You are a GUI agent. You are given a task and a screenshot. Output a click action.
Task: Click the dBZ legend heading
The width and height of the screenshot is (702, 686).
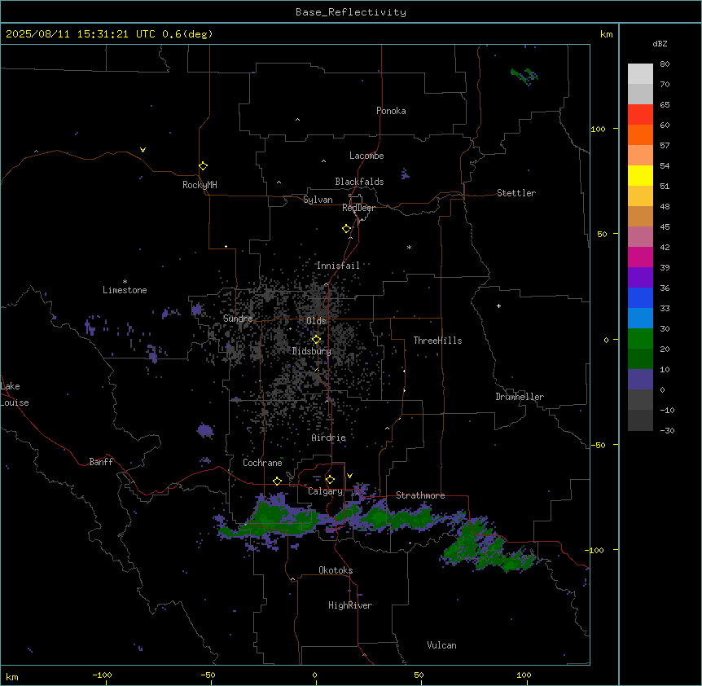[x=660, y=43]
